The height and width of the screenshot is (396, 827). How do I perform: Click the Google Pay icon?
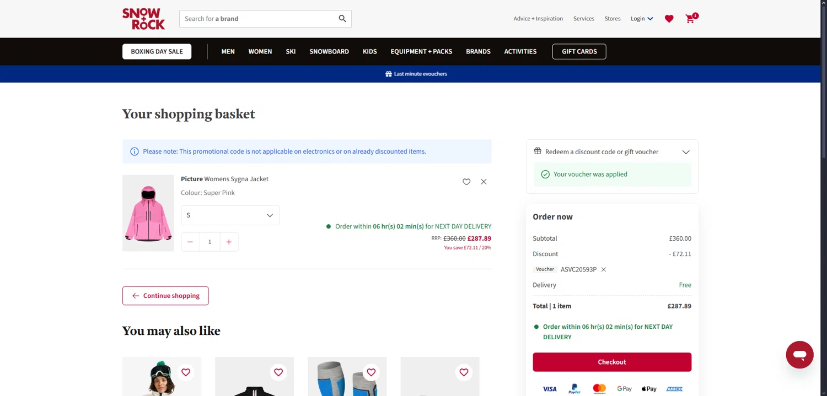(x=624, y=389)
